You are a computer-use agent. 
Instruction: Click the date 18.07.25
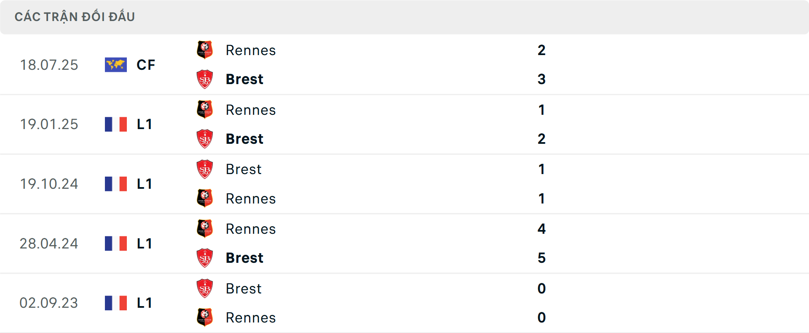(49, 65)
